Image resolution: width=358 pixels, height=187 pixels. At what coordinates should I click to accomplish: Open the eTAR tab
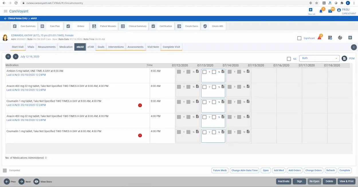click(91, 47)
